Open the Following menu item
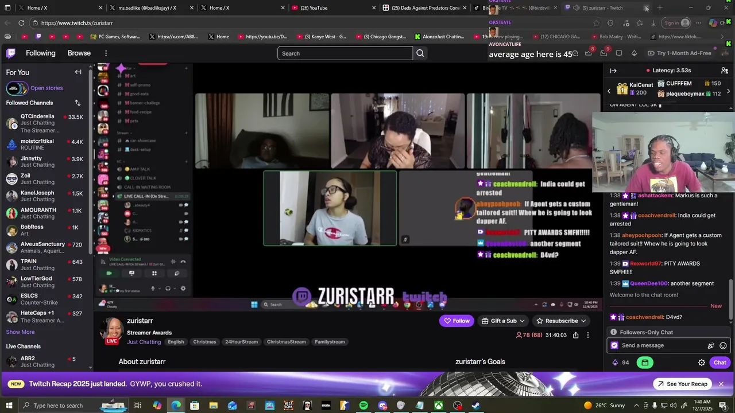The image size is (735, 413). pos(40,53)
